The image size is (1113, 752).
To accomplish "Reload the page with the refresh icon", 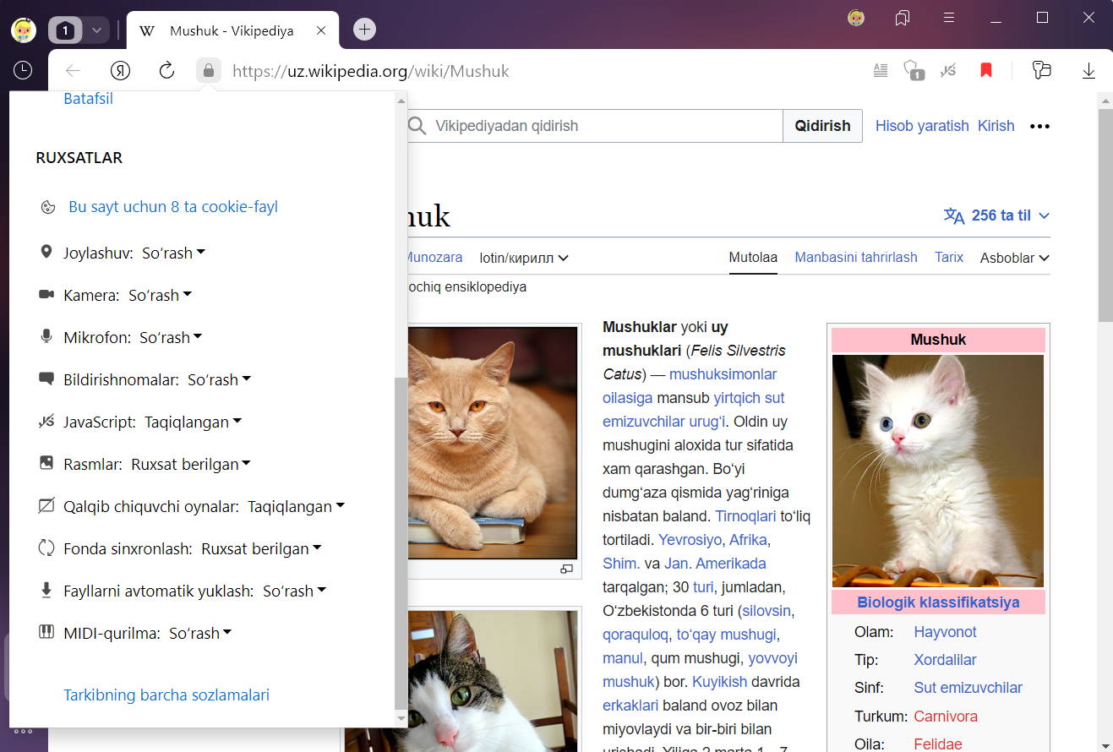I will 166,71.
